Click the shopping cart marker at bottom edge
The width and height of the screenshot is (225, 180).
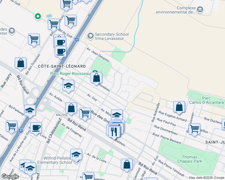pyautogui.click(x=88, y=176)
